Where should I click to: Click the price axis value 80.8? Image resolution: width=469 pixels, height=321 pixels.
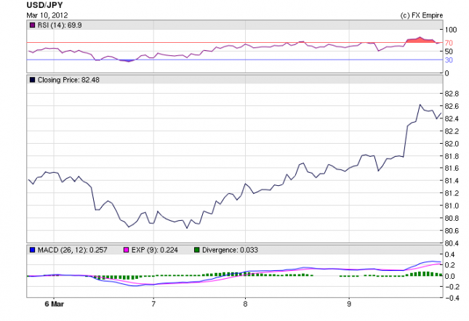pyautogui.click(x=452, y=219)
